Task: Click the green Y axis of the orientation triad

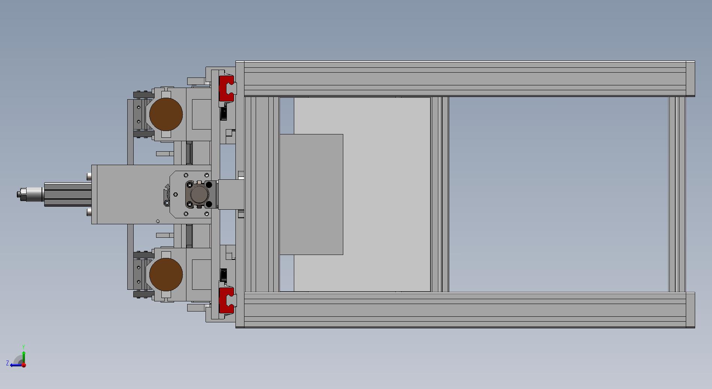Action: point(24,357)
